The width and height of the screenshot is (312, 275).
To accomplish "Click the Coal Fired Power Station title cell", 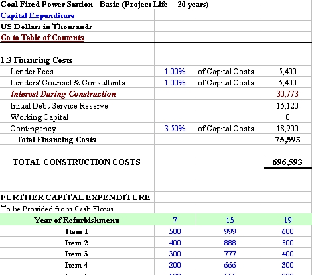I will 104,4.
